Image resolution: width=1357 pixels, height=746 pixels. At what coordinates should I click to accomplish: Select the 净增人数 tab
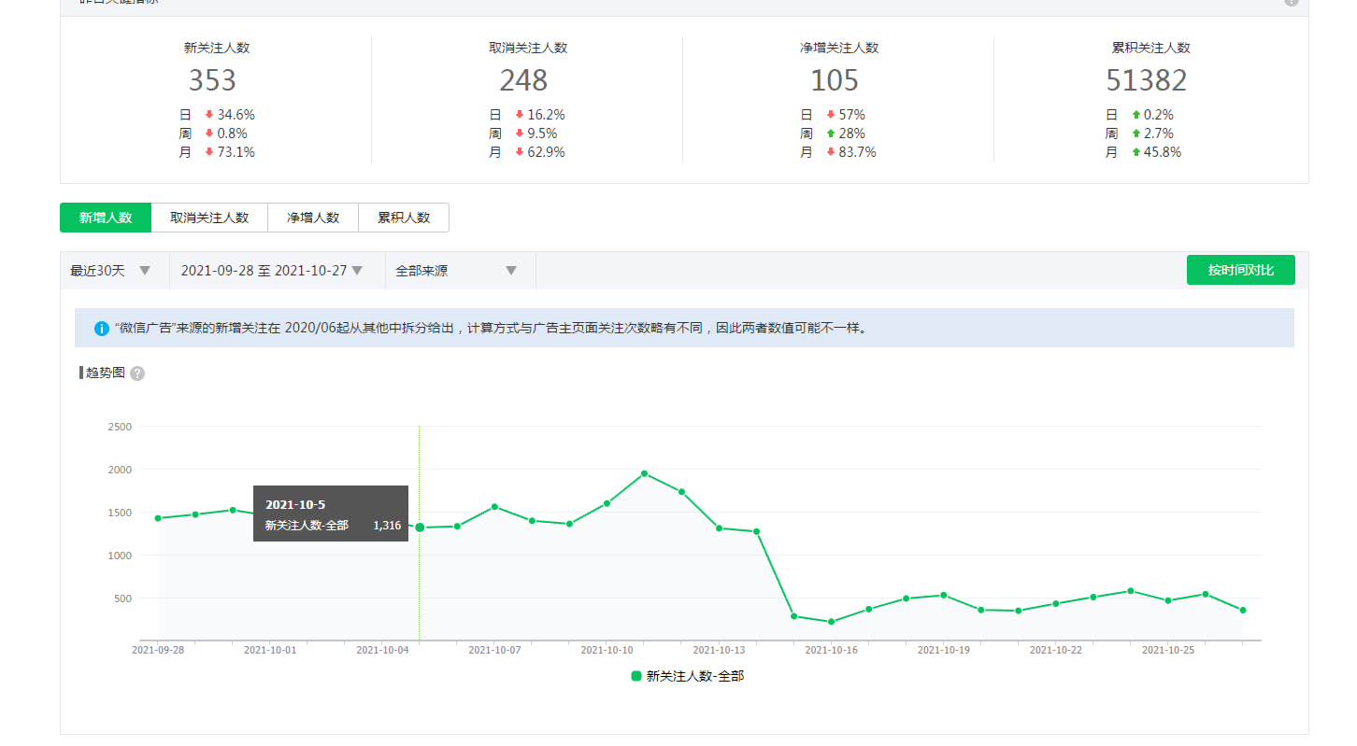pos(313,218)
